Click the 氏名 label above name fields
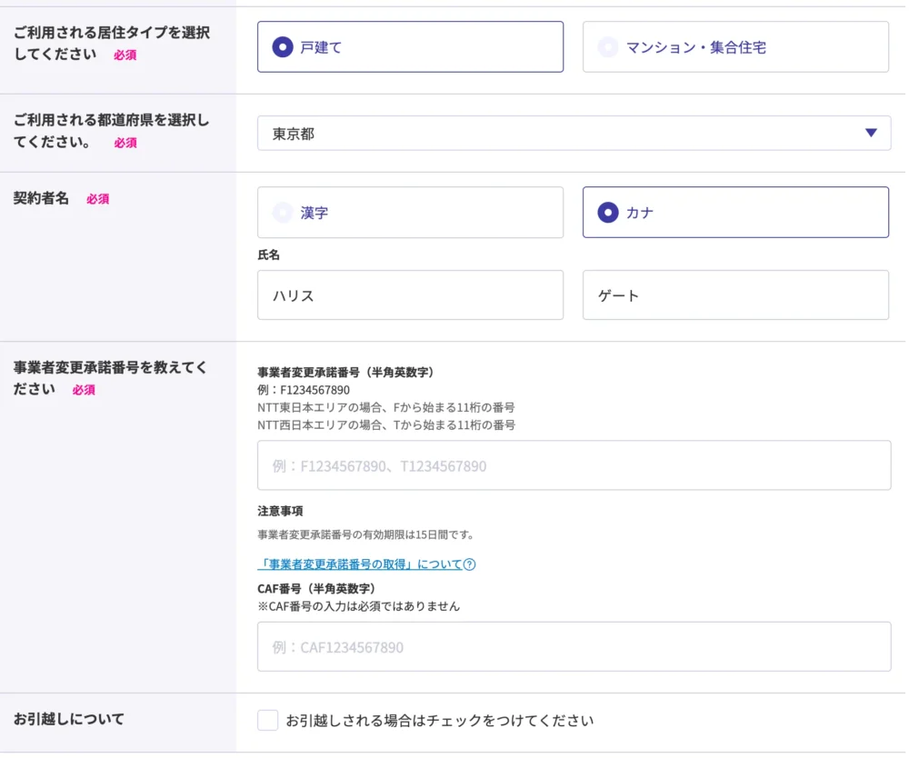The height and width of the screenshot is (758, 909). click(x=268, y=255)
